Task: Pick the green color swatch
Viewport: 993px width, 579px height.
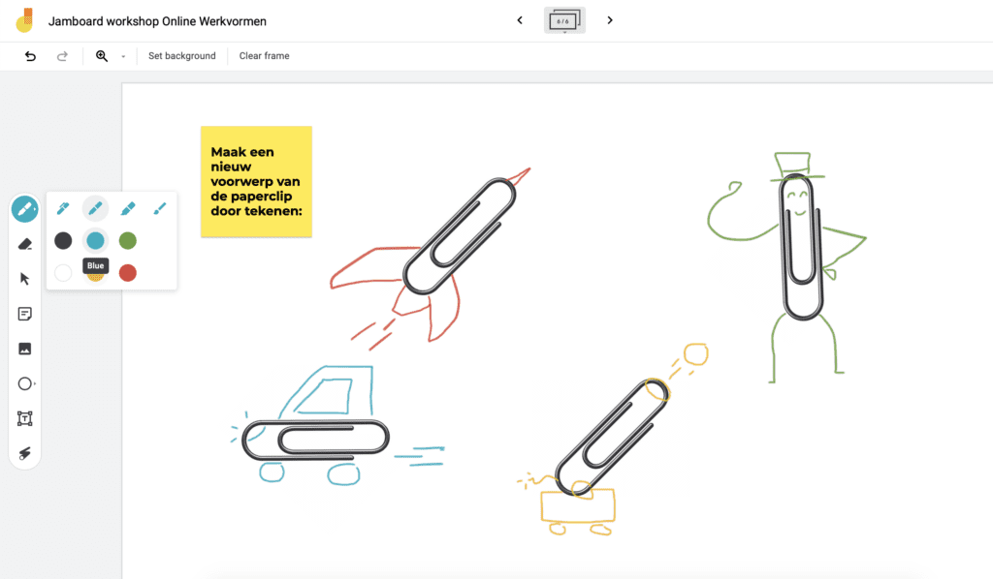Action: click(128, 241)
